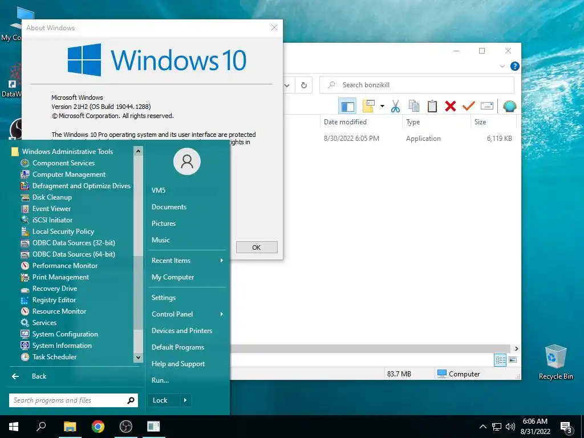Image resolution: width=584 pixels, height=438 pixels.
Task: Launch Computer Management
Action: pos(63,175)
